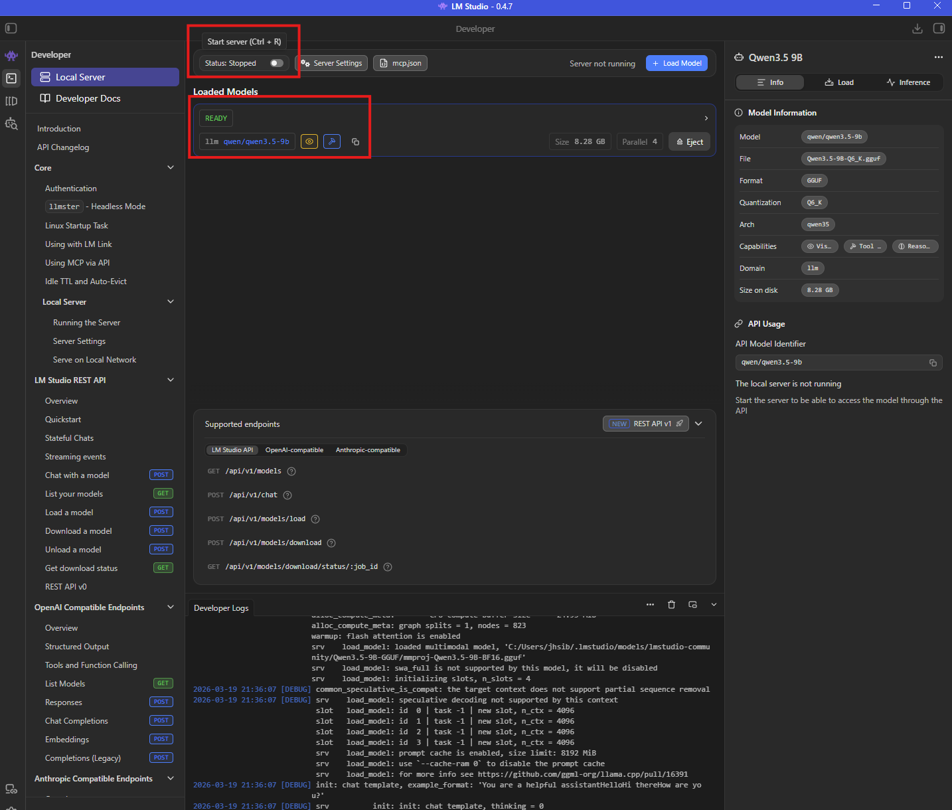The height and width of the screenshot is (810, 952).
Task: Collapse the Supported endpoints panel
Action: pos(698,424)
